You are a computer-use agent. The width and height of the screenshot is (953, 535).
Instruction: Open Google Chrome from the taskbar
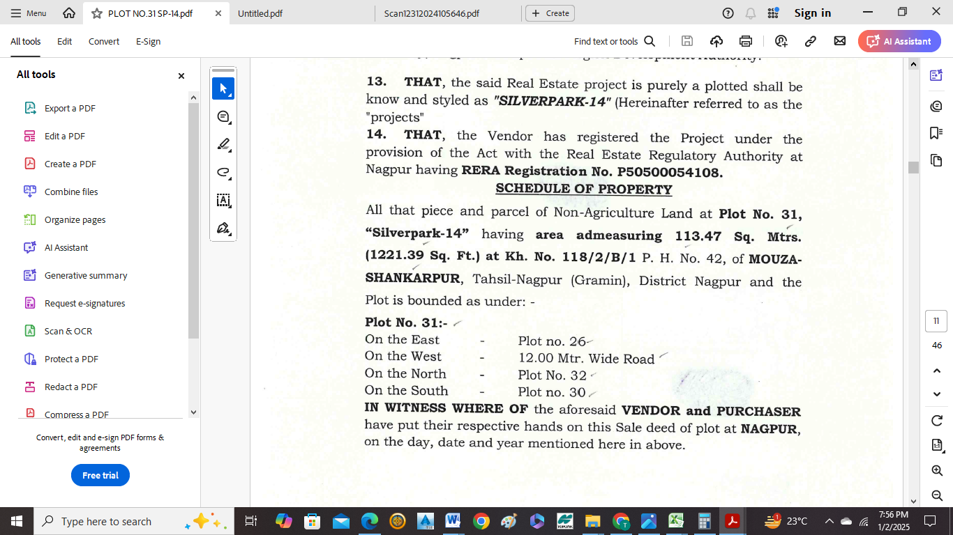coord(481,521)
